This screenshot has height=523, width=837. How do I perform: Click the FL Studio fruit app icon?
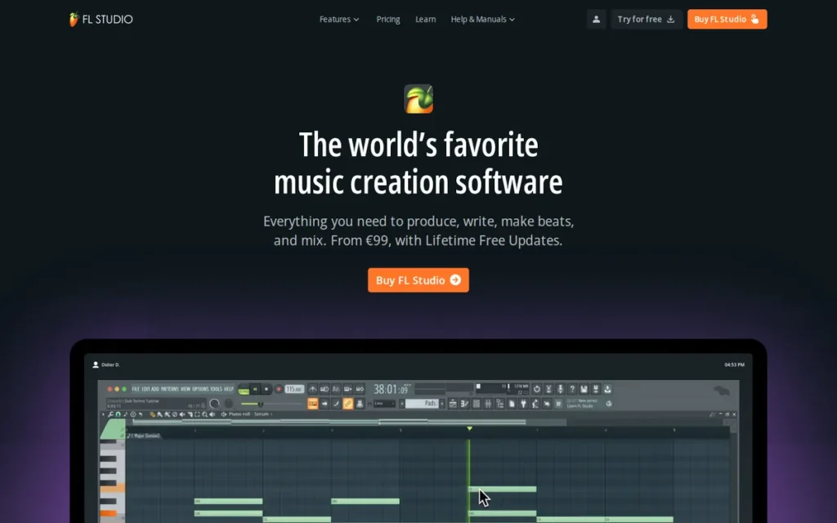tap(418, 99)
